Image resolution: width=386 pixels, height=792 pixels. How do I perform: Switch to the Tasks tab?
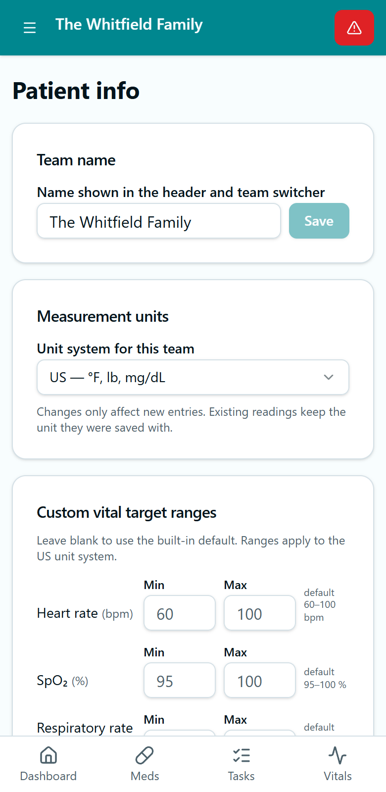[241, 764]
